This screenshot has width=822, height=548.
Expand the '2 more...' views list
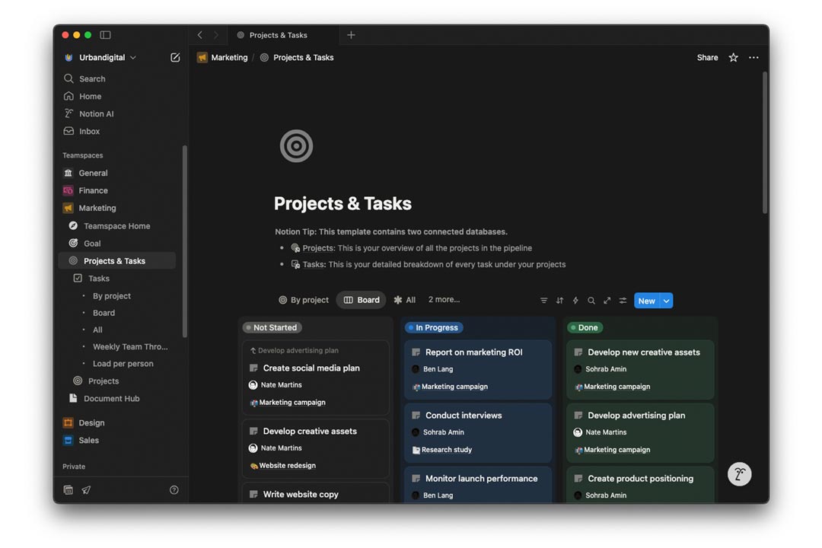(x=444, y=300)
